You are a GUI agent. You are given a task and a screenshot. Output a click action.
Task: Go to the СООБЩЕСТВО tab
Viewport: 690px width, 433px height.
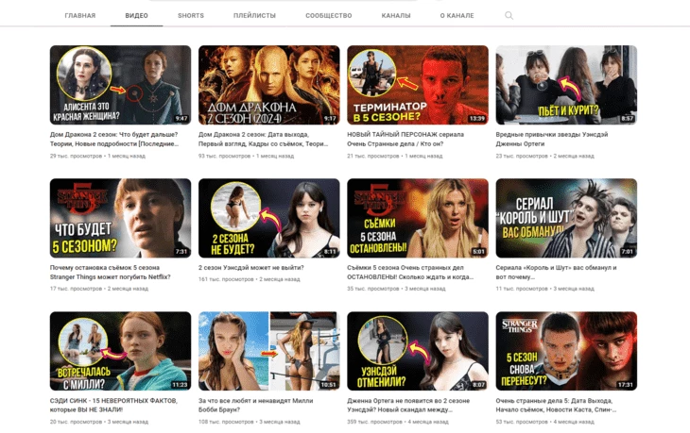coord(328,15)
